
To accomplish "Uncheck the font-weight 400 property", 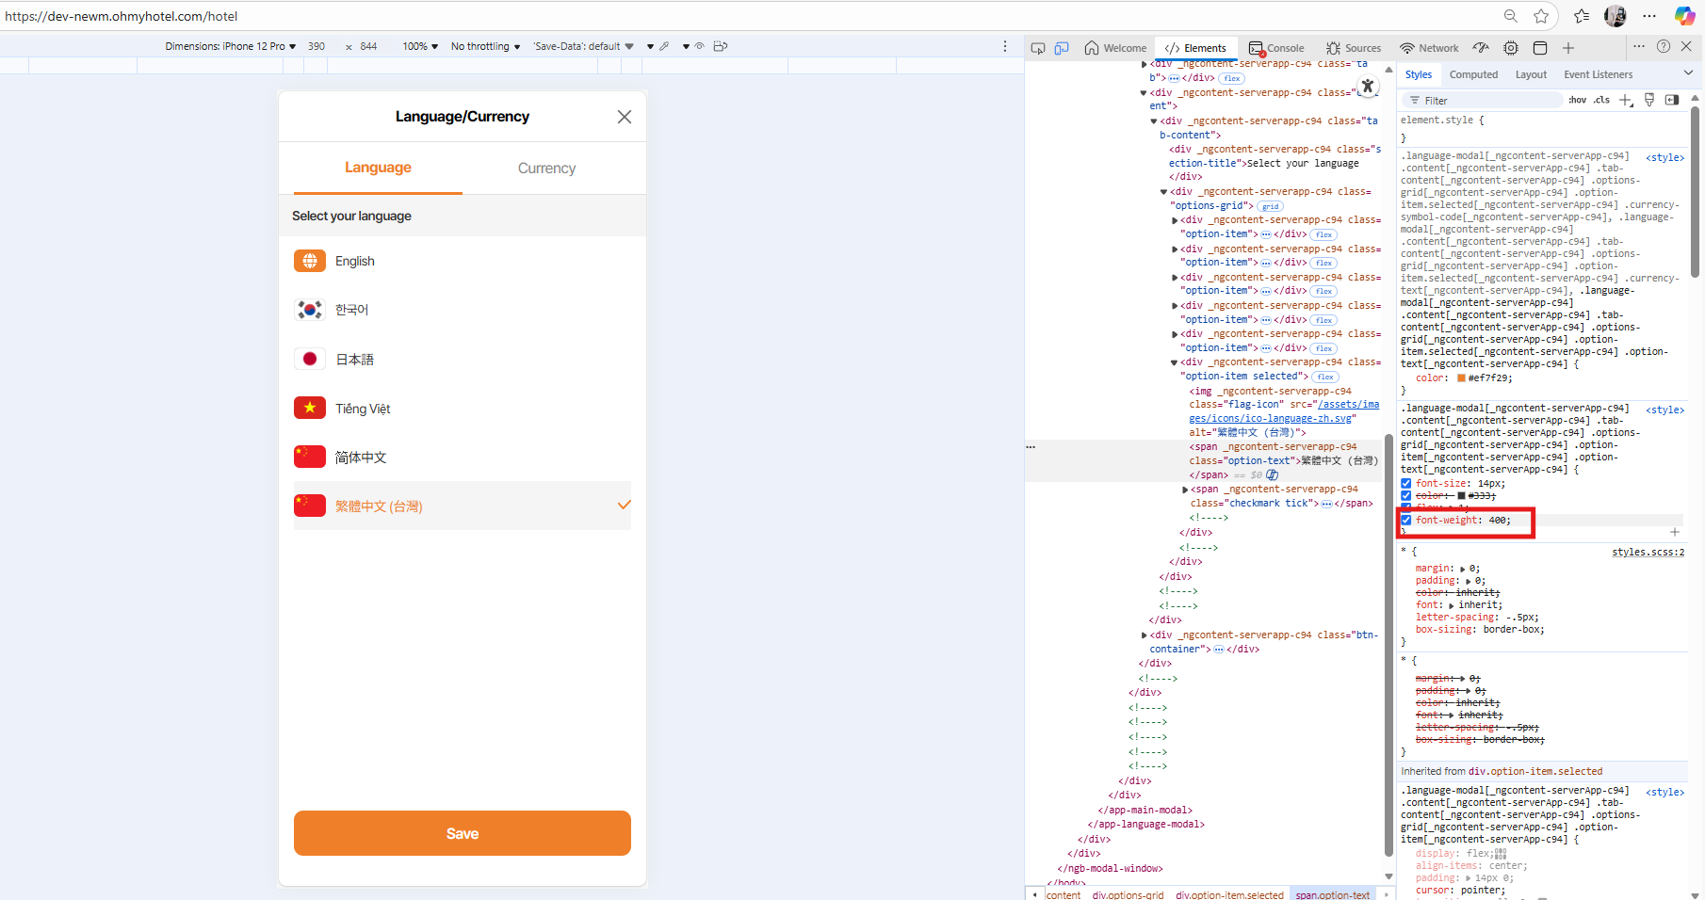I will (1406, 520).
